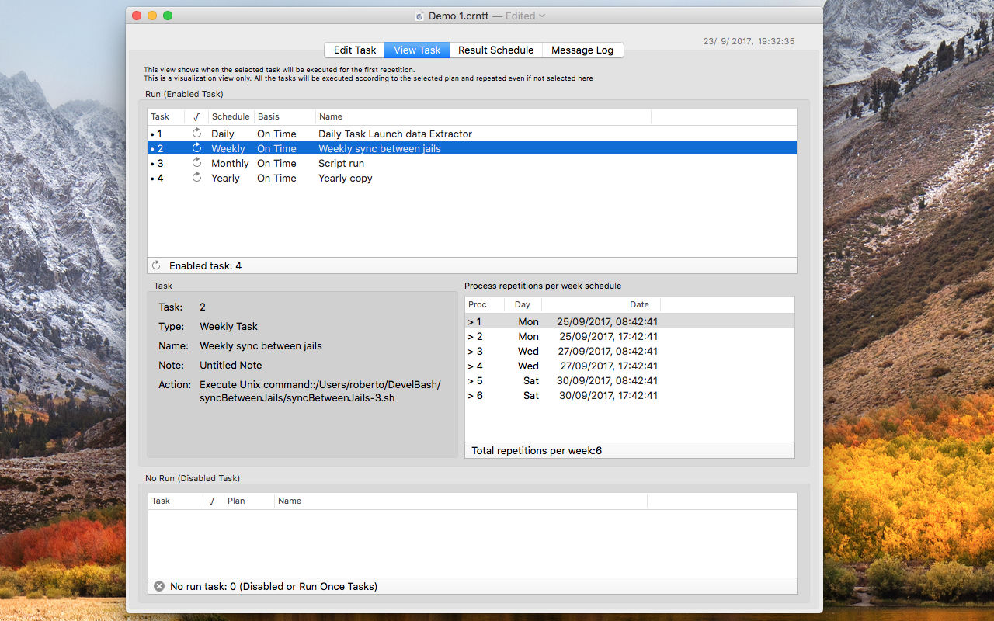Click the No run task X icon
Screen dimensions: 994x621
159,586
